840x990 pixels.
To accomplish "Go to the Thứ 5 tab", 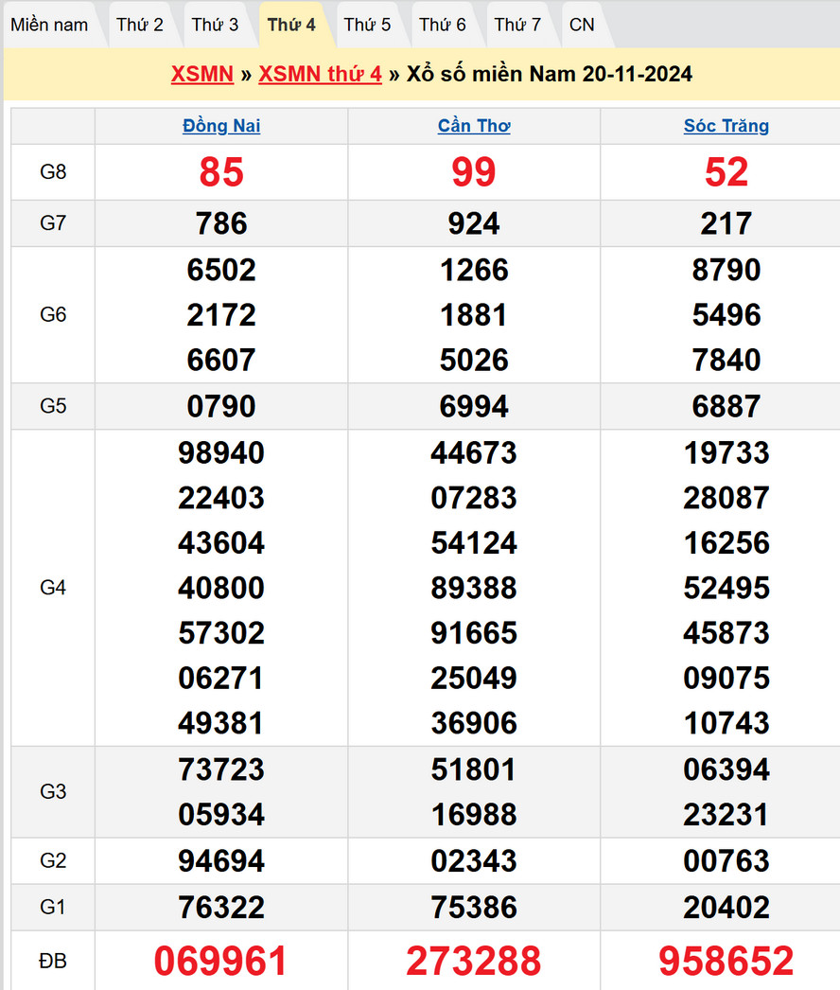I will [x=367, y=25].
